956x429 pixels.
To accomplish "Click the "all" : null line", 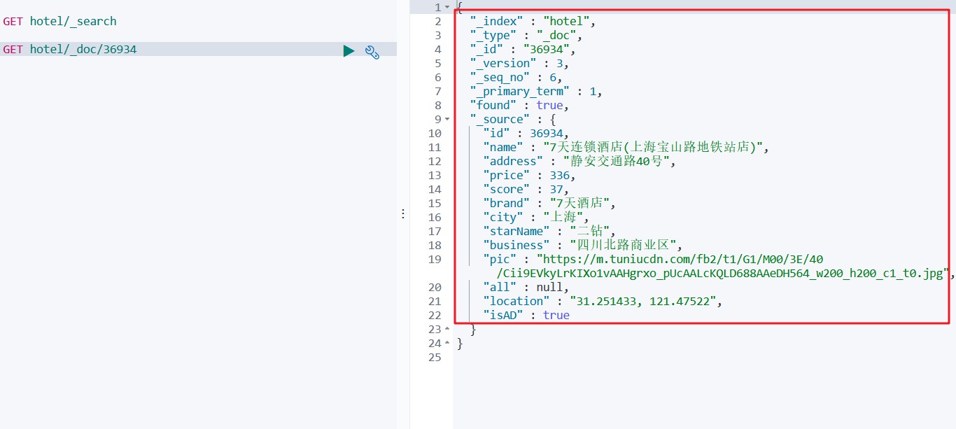I will tap(526, 287).
